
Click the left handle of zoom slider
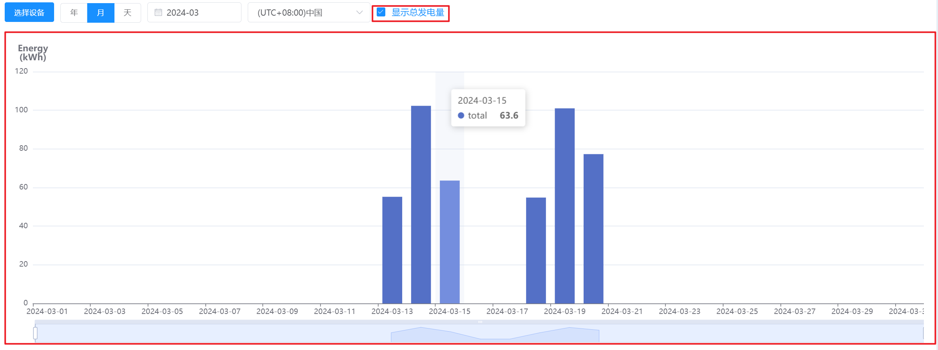(35, 333)
